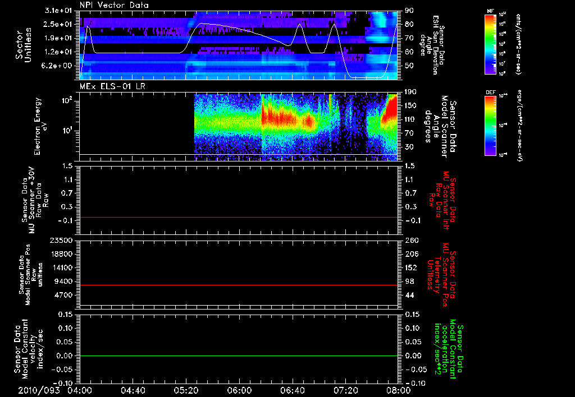575x397 pixels.
Task: Click the 1.9e+01 sector tick value
Action: [58, 38]
